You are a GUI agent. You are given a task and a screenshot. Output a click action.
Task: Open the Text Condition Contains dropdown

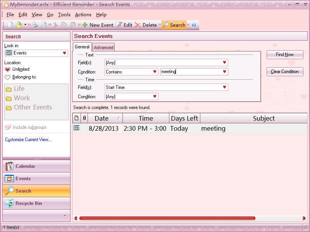tap(155, 72)
